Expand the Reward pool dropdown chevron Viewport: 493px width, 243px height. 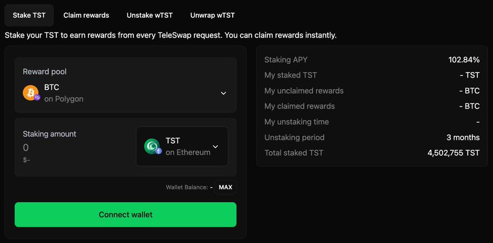pyautogui.click(x=223, y=93)
